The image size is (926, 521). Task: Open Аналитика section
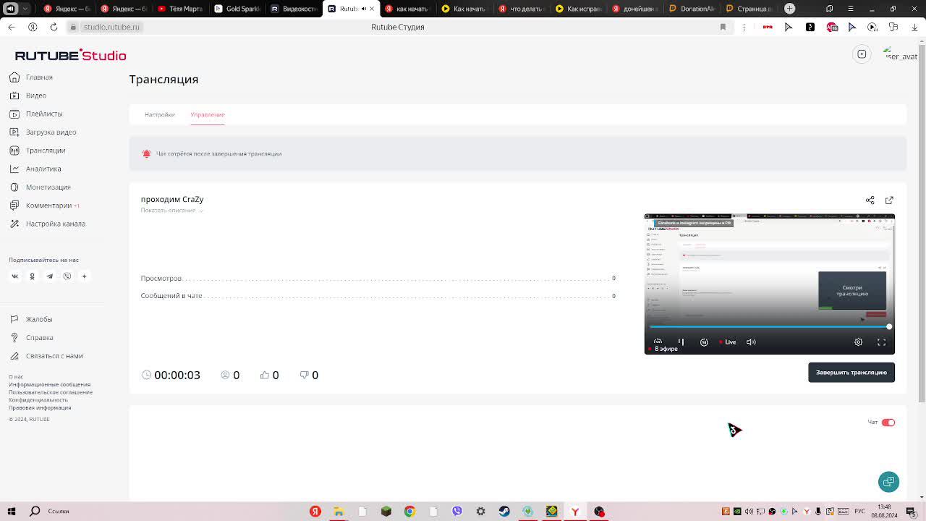coord(35,169)
